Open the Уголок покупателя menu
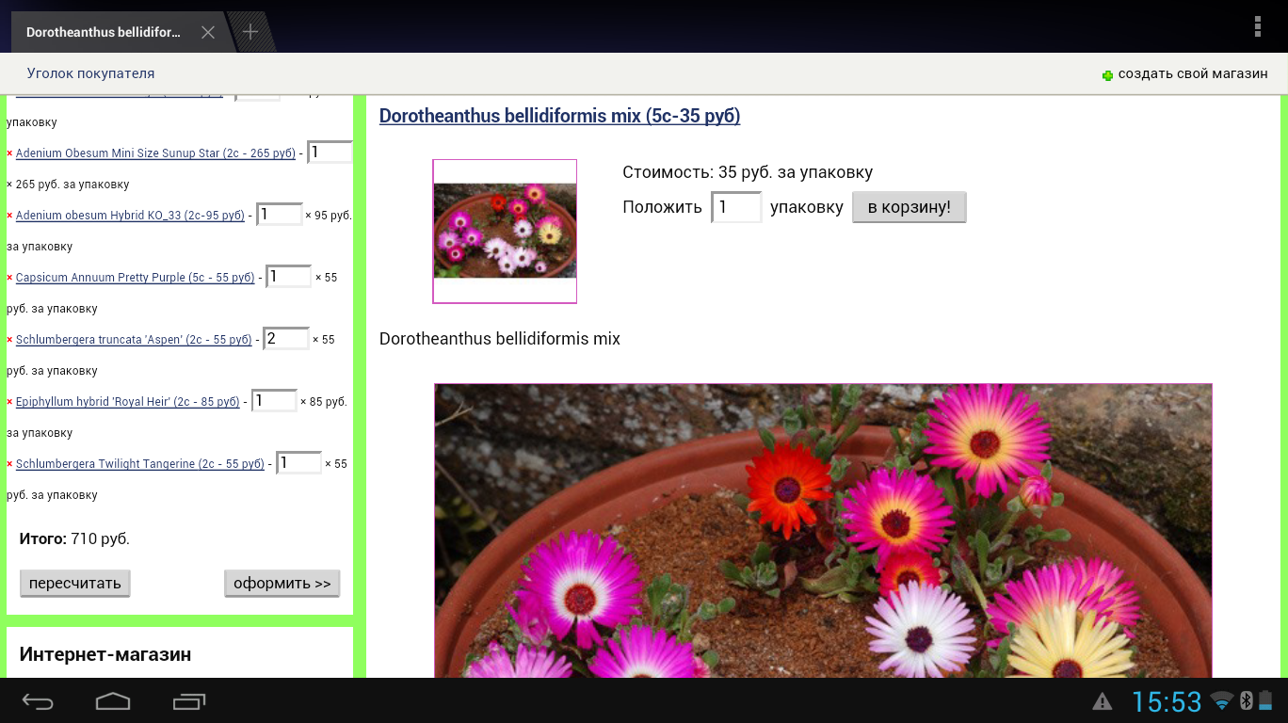 [x=90, y=73]
